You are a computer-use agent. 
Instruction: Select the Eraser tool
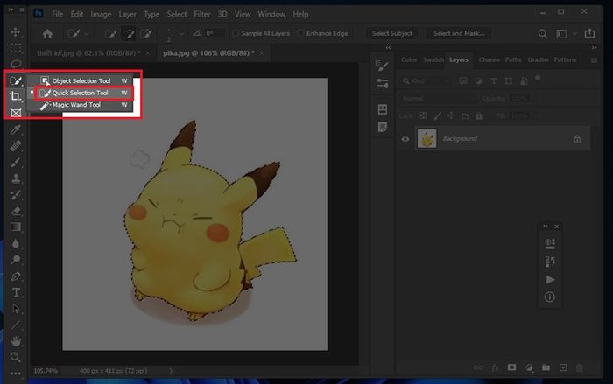16,211
